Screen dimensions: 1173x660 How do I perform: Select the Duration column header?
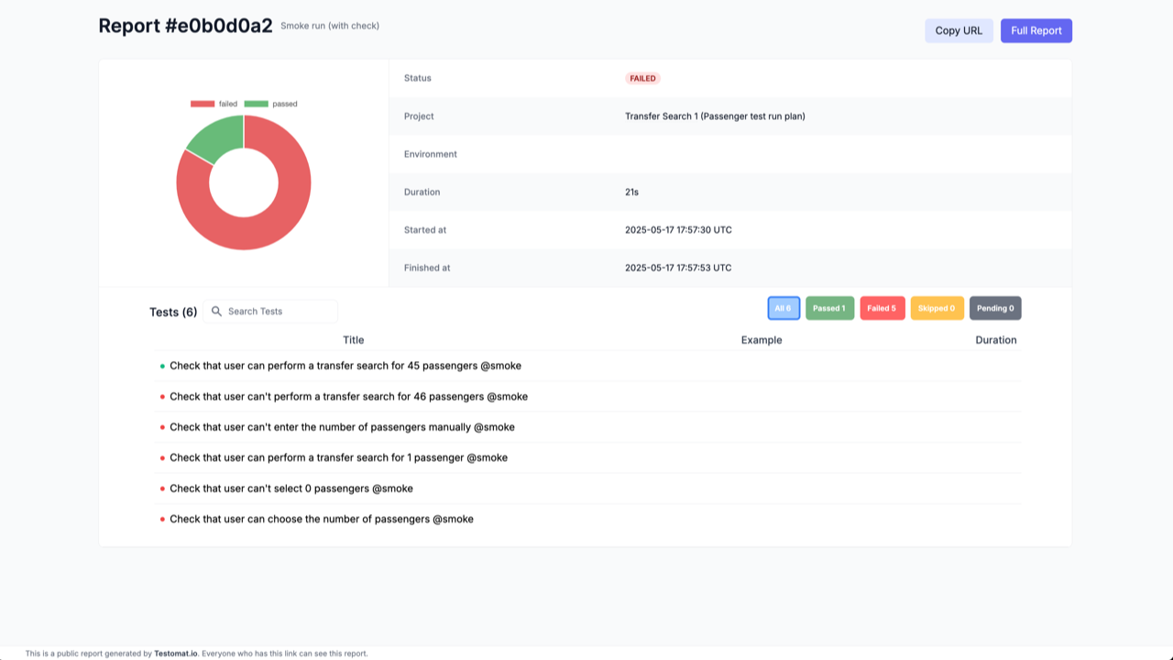pyautogui.click(x=998, y=339)
